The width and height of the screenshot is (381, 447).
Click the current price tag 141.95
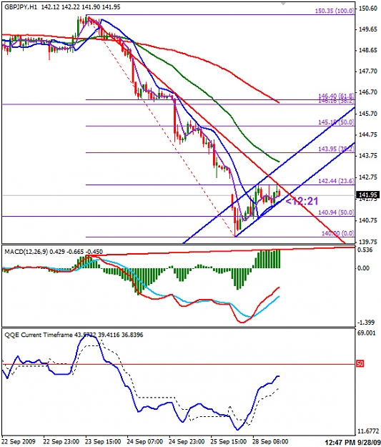tap(368, 195)
